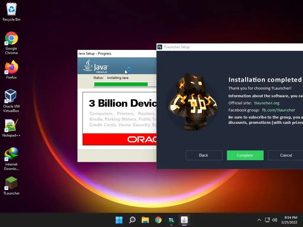Open the clock and date panel
The image size is (303, 227).
(x=289, y=220)
